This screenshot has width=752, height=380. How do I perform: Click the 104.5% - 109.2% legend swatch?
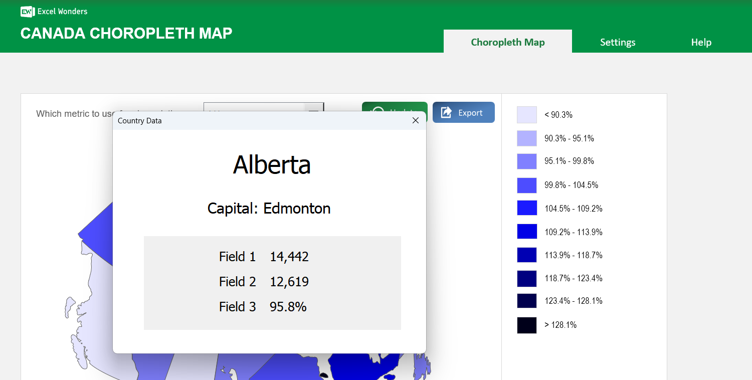[x=526, y=208]
